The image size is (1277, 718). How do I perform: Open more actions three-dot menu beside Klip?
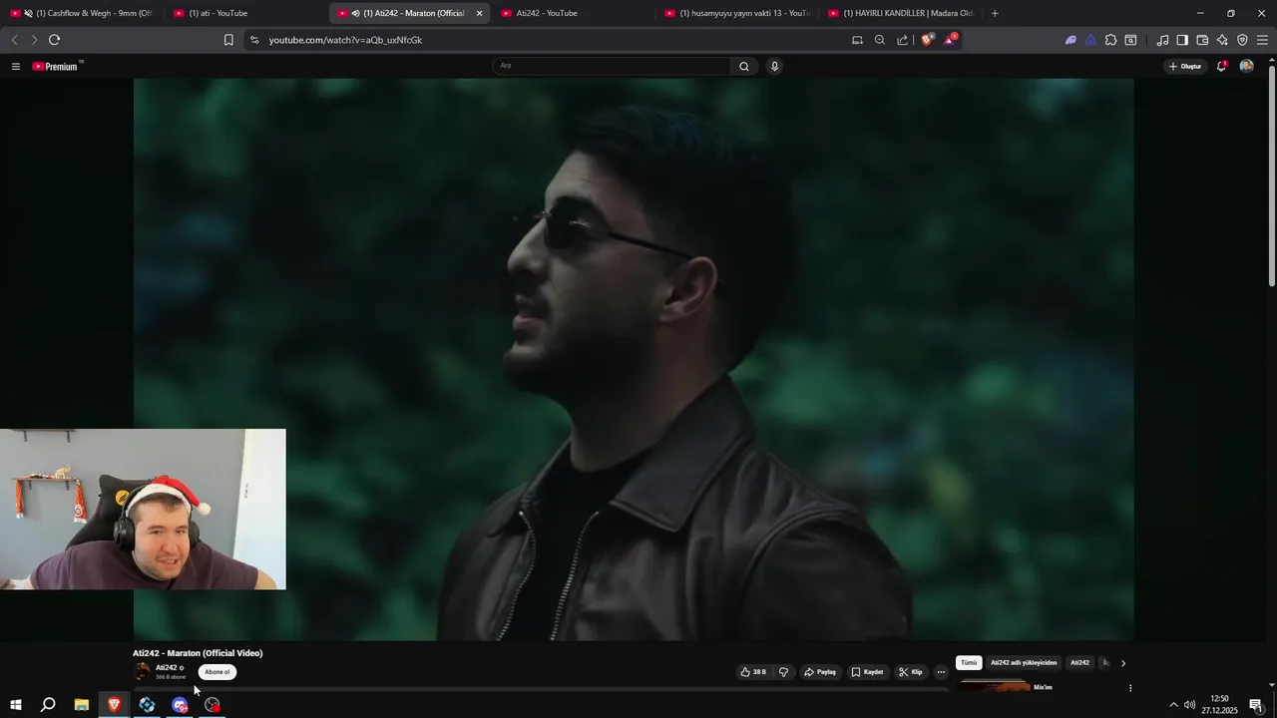pos(941,672)
